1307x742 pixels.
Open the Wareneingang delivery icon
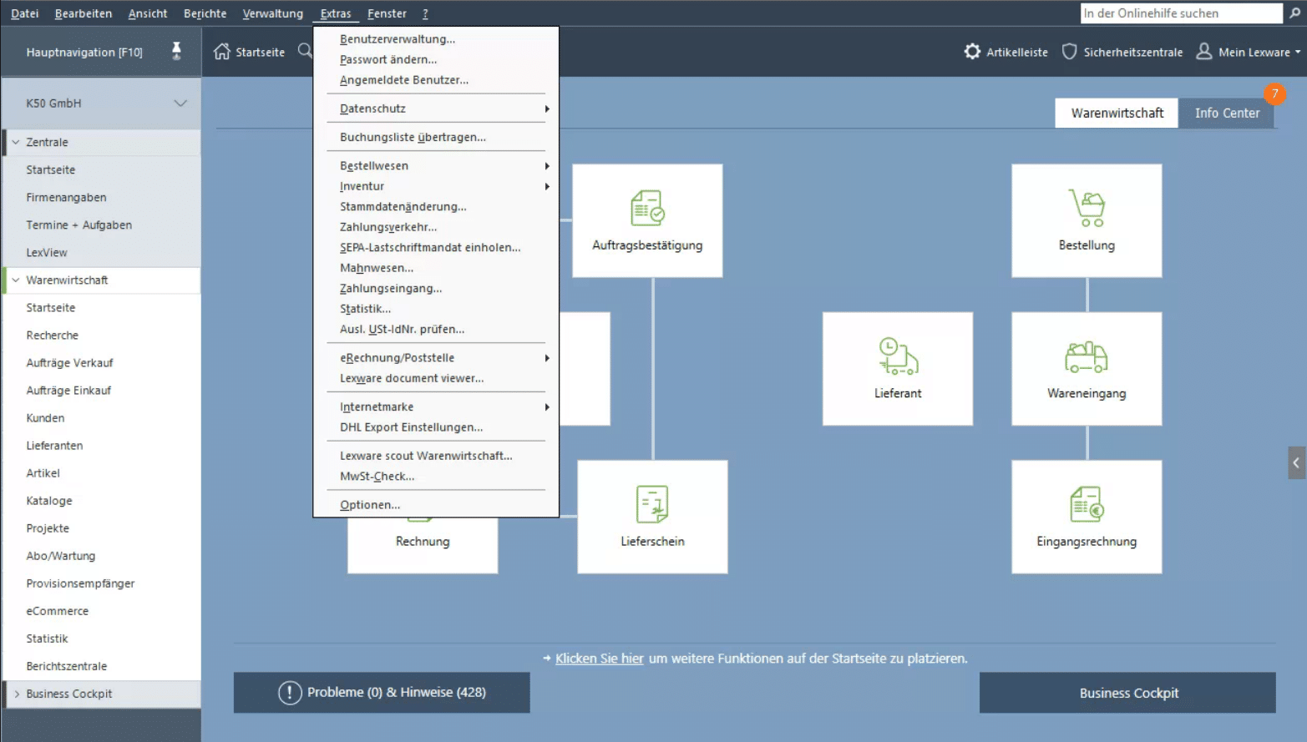click(1087, 357)
